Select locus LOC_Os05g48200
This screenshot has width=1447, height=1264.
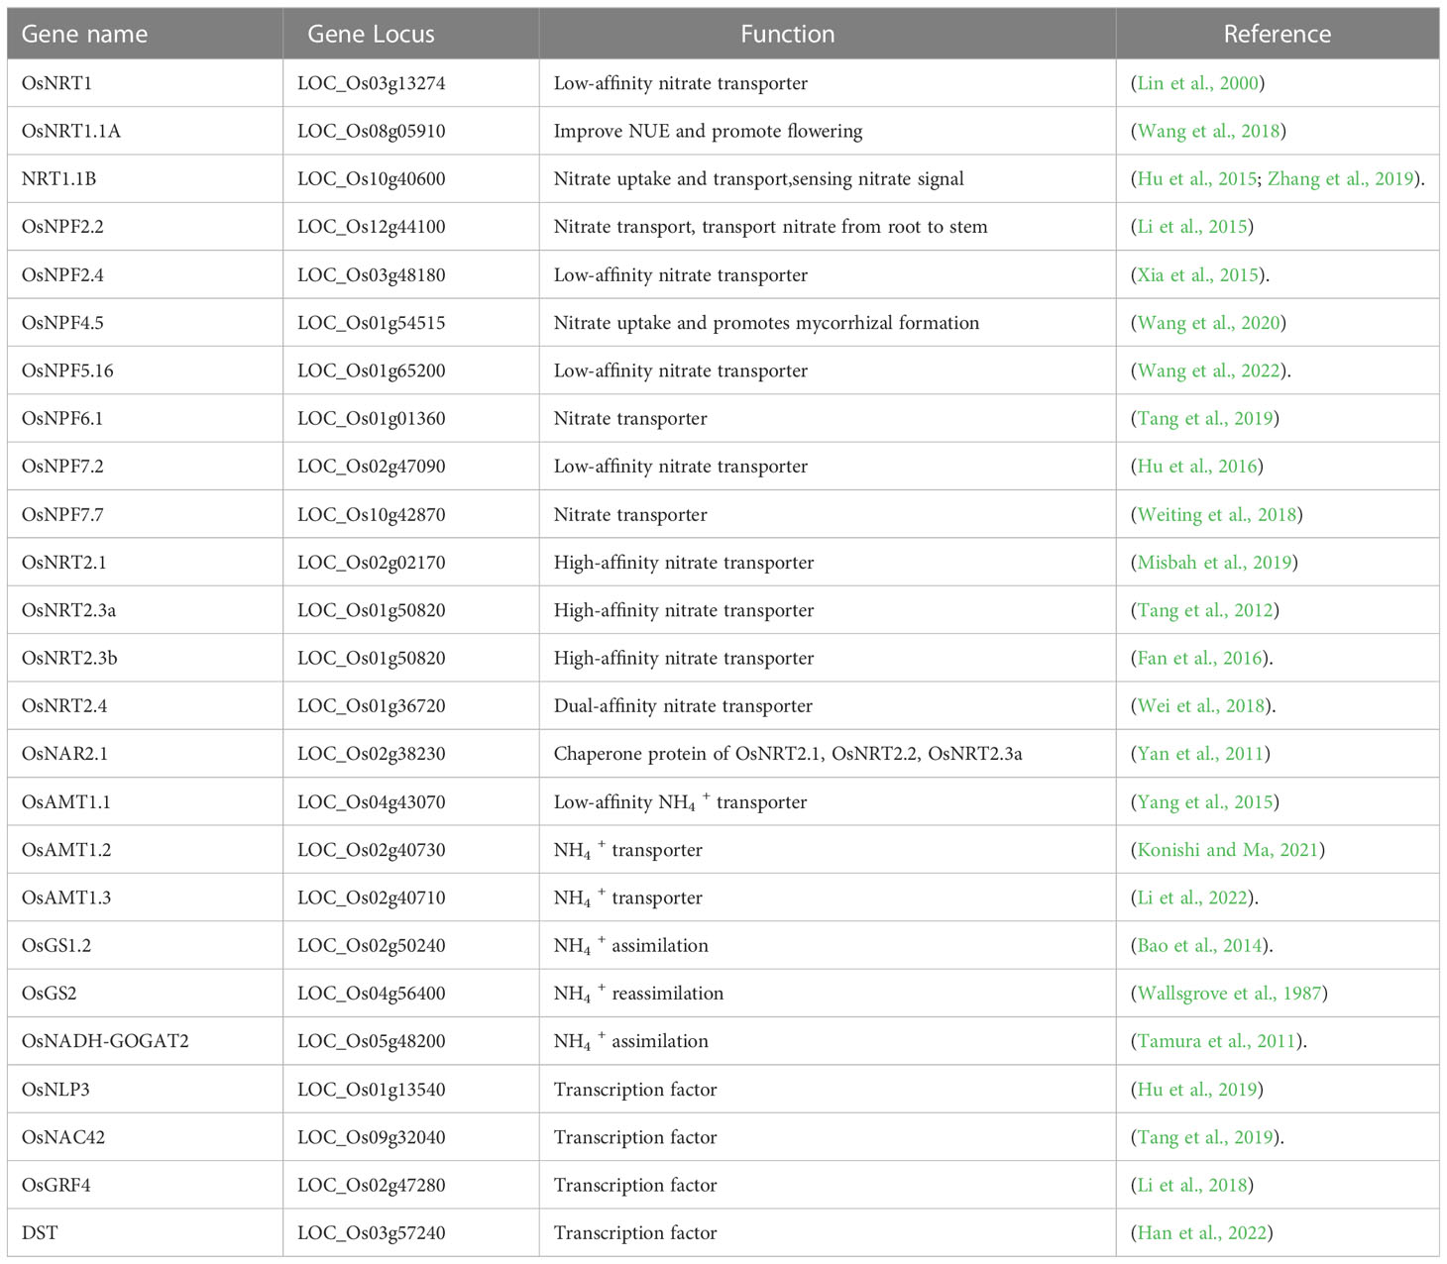tap(372, 1041)
